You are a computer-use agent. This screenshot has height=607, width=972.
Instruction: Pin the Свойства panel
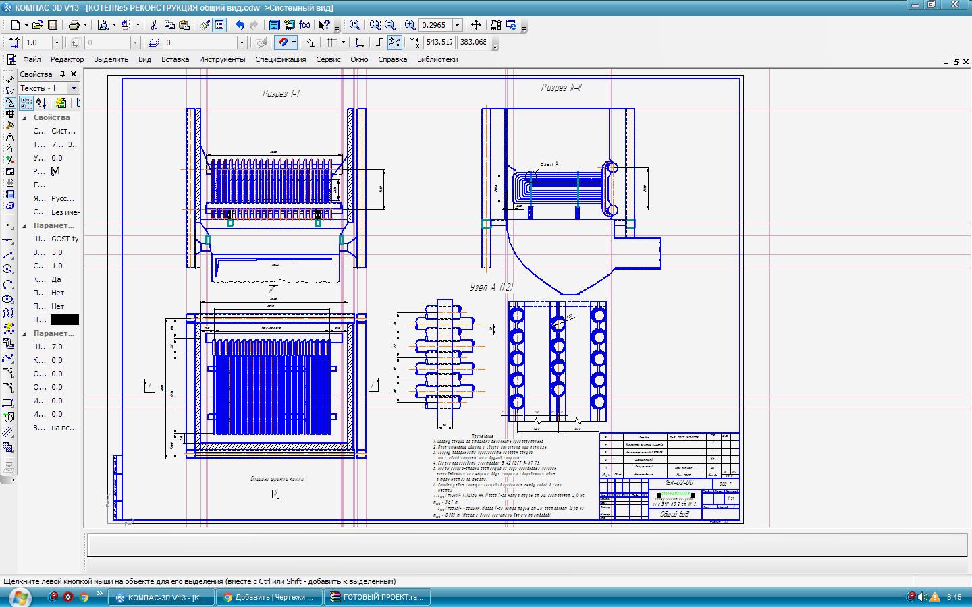pyautogui.click(x=63, y=74)
